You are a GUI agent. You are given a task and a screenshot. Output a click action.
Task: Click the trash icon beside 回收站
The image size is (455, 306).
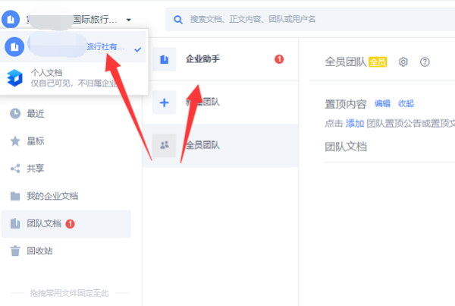click(15, 251)
